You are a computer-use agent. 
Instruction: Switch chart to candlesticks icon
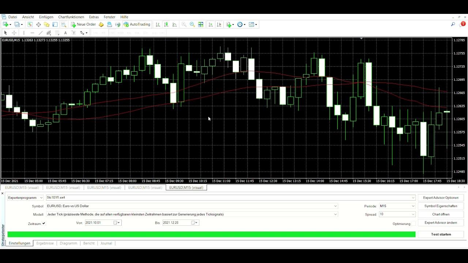[166, 24]
